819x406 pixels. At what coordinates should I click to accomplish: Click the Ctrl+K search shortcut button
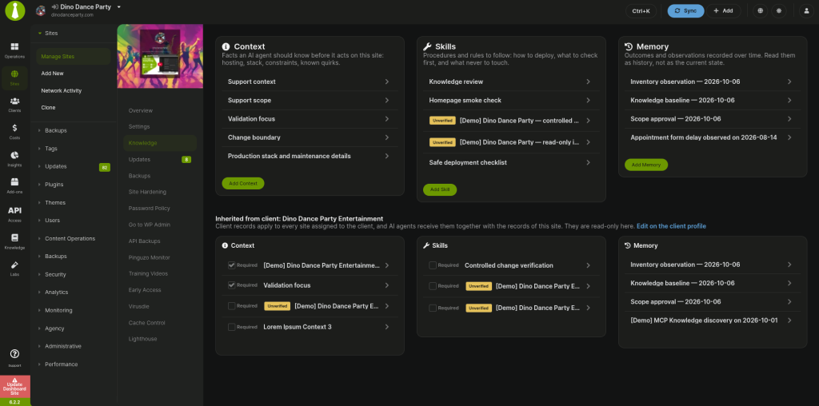[x=641, y=11]
